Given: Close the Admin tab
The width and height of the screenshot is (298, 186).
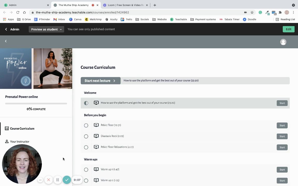Looking at the screenshot, I should tap(48, 5).
